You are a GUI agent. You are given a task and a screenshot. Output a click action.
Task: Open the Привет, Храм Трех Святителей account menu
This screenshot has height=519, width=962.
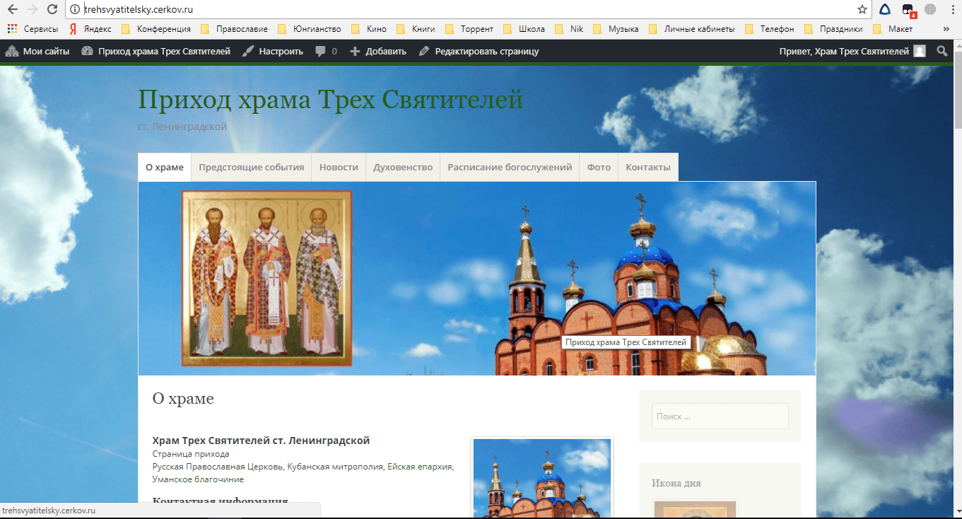852,51
